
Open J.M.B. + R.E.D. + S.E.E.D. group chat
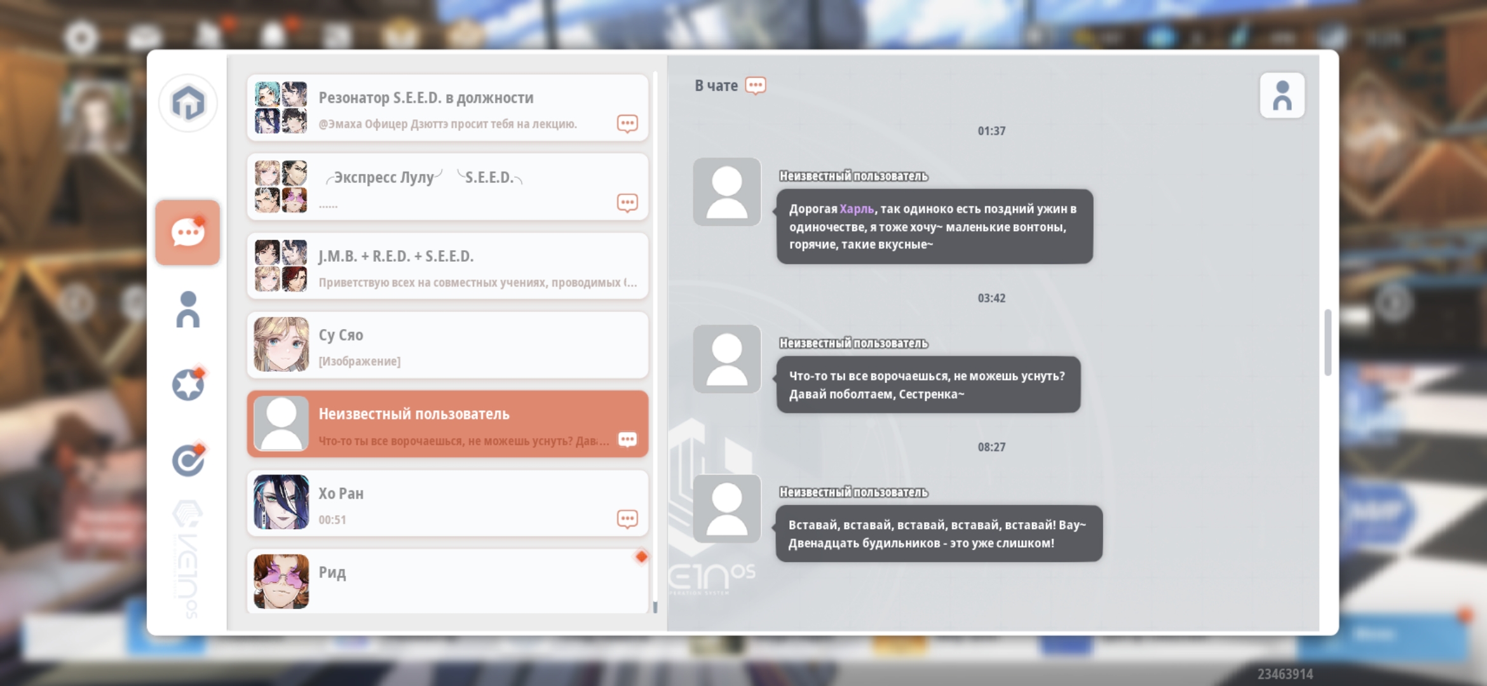click(x=447, y=266)
